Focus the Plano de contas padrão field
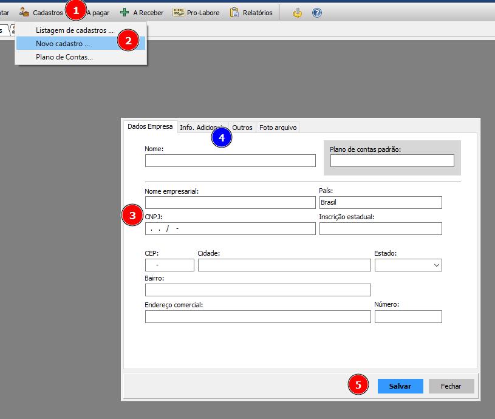 click(x=392, y=160)
